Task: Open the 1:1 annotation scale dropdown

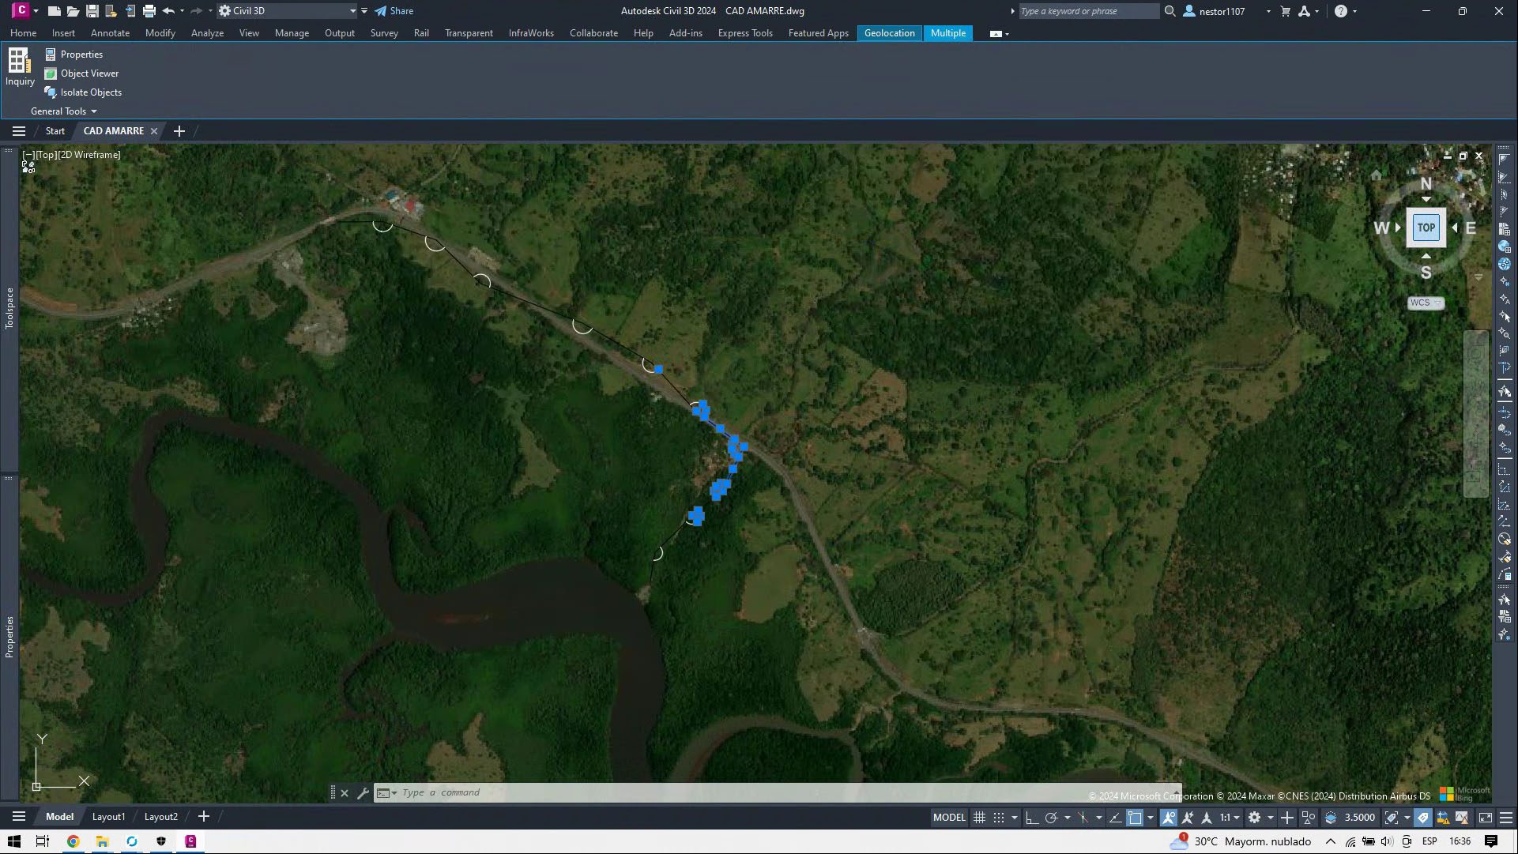Action: [1229, 818]
